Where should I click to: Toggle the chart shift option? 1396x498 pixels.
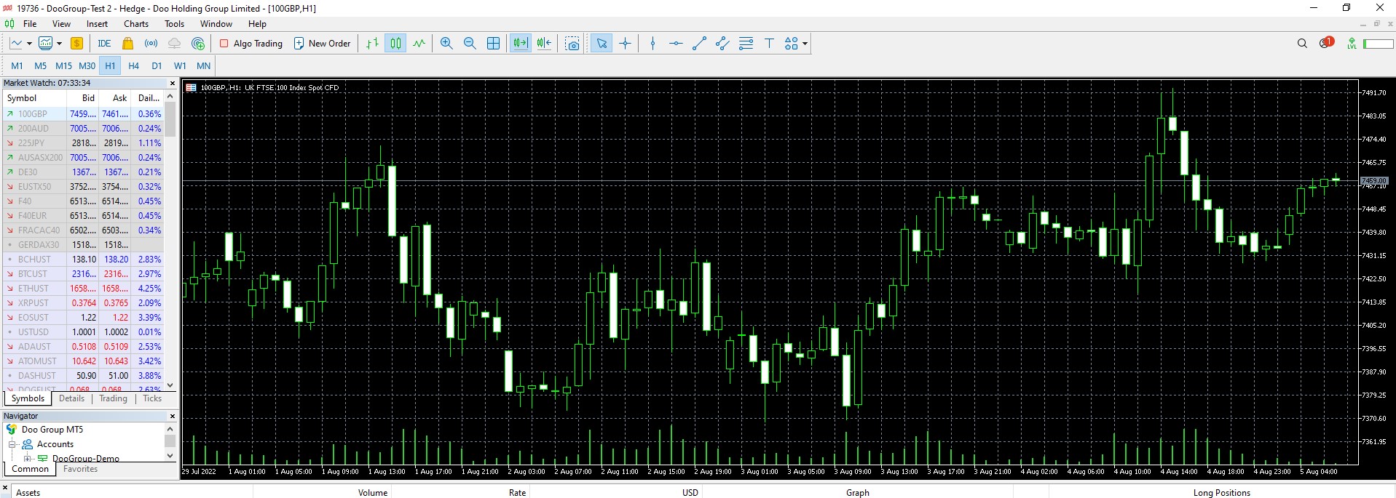544,44
